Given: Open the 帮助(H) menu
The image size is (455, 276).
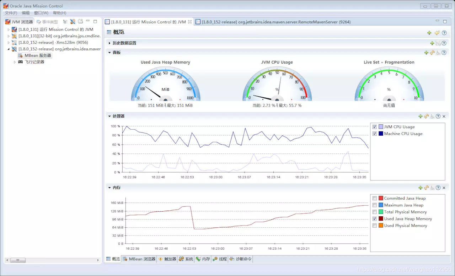Looking at the screenshot, I should point(59,13).
